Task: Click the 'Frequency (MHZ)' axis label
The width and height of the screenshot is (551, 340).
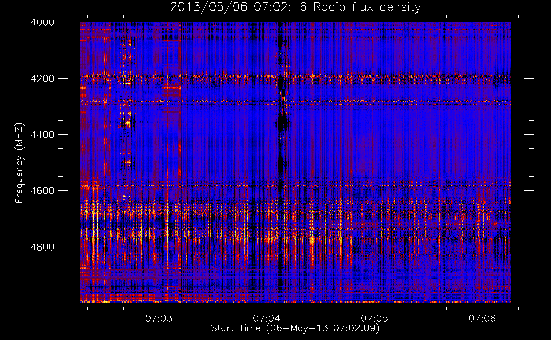Action: tap(19, 163)
